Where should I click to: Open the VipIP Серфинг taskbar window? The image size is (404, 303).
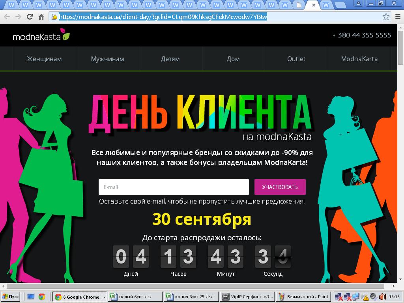(x=248, y=297)
